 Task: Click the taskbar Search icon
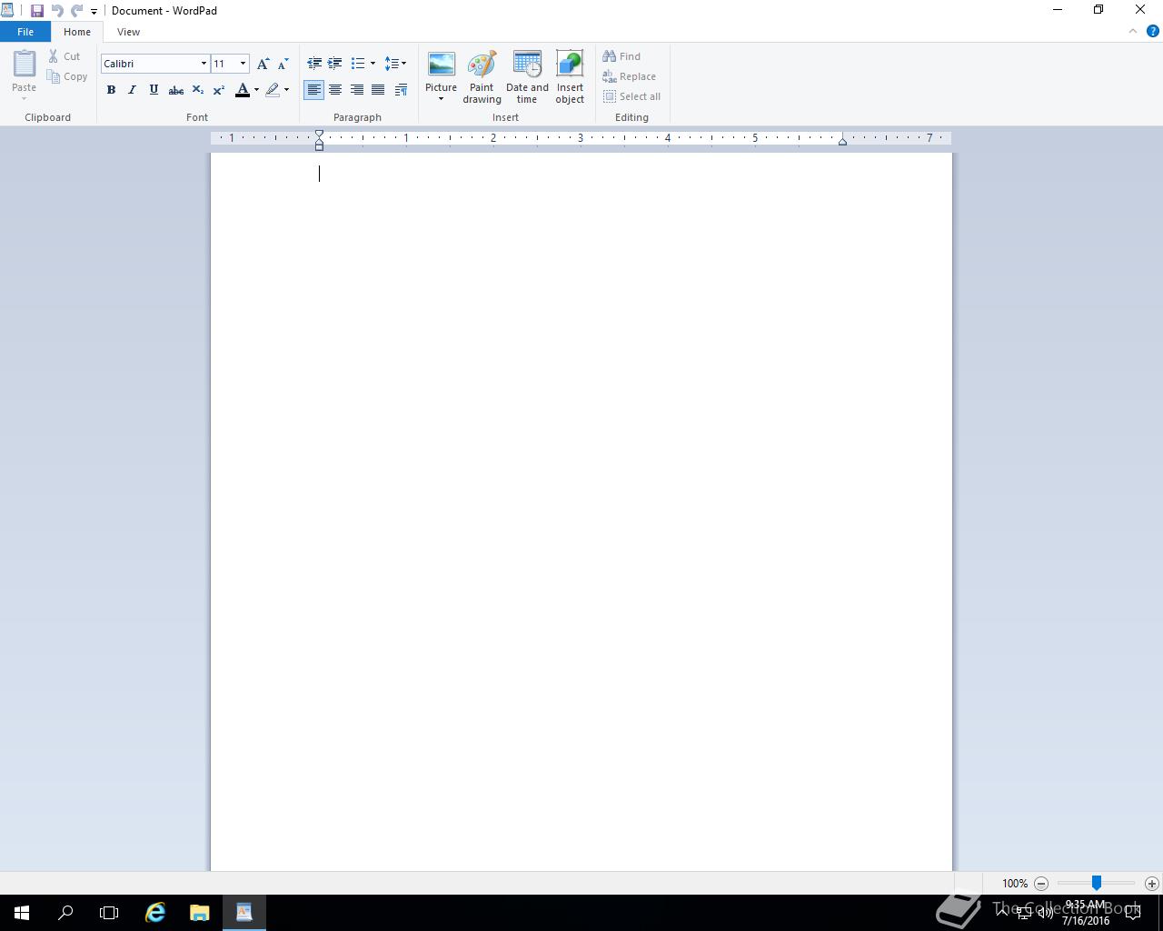tap(65, 913)
